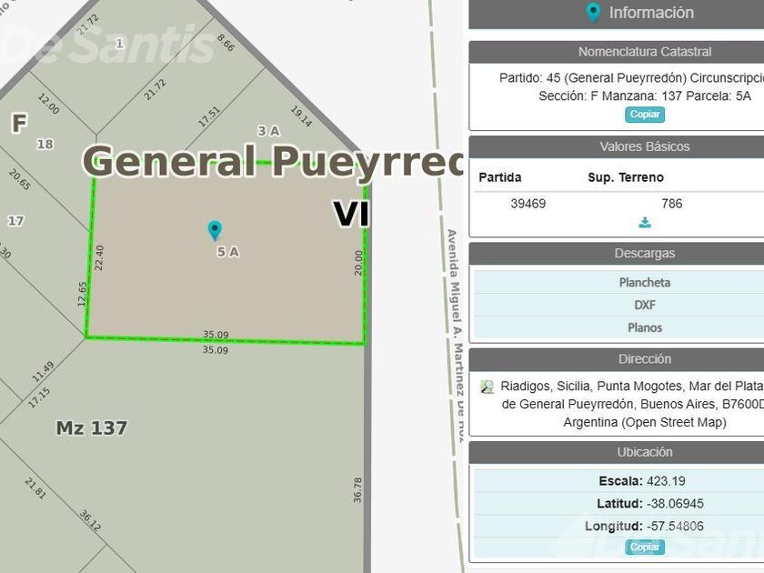Click the Descargas section header
Viewport: 764px width, 573px height.
pos(617,254)
